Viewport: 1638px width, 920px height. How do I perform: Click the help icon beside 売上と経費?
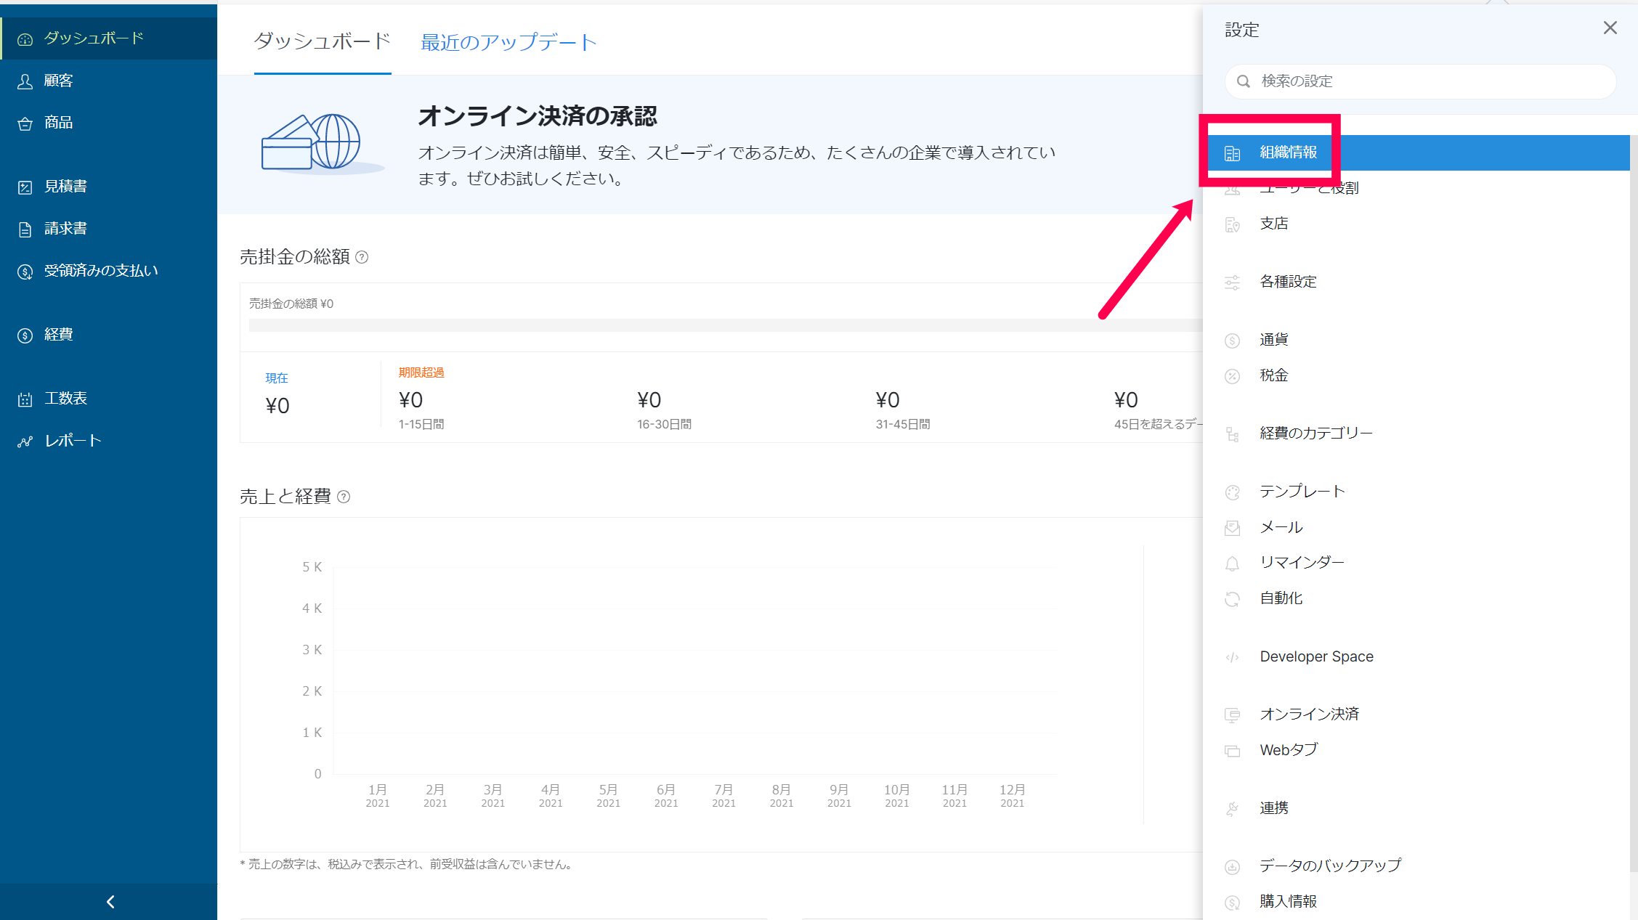click(344, 497)
